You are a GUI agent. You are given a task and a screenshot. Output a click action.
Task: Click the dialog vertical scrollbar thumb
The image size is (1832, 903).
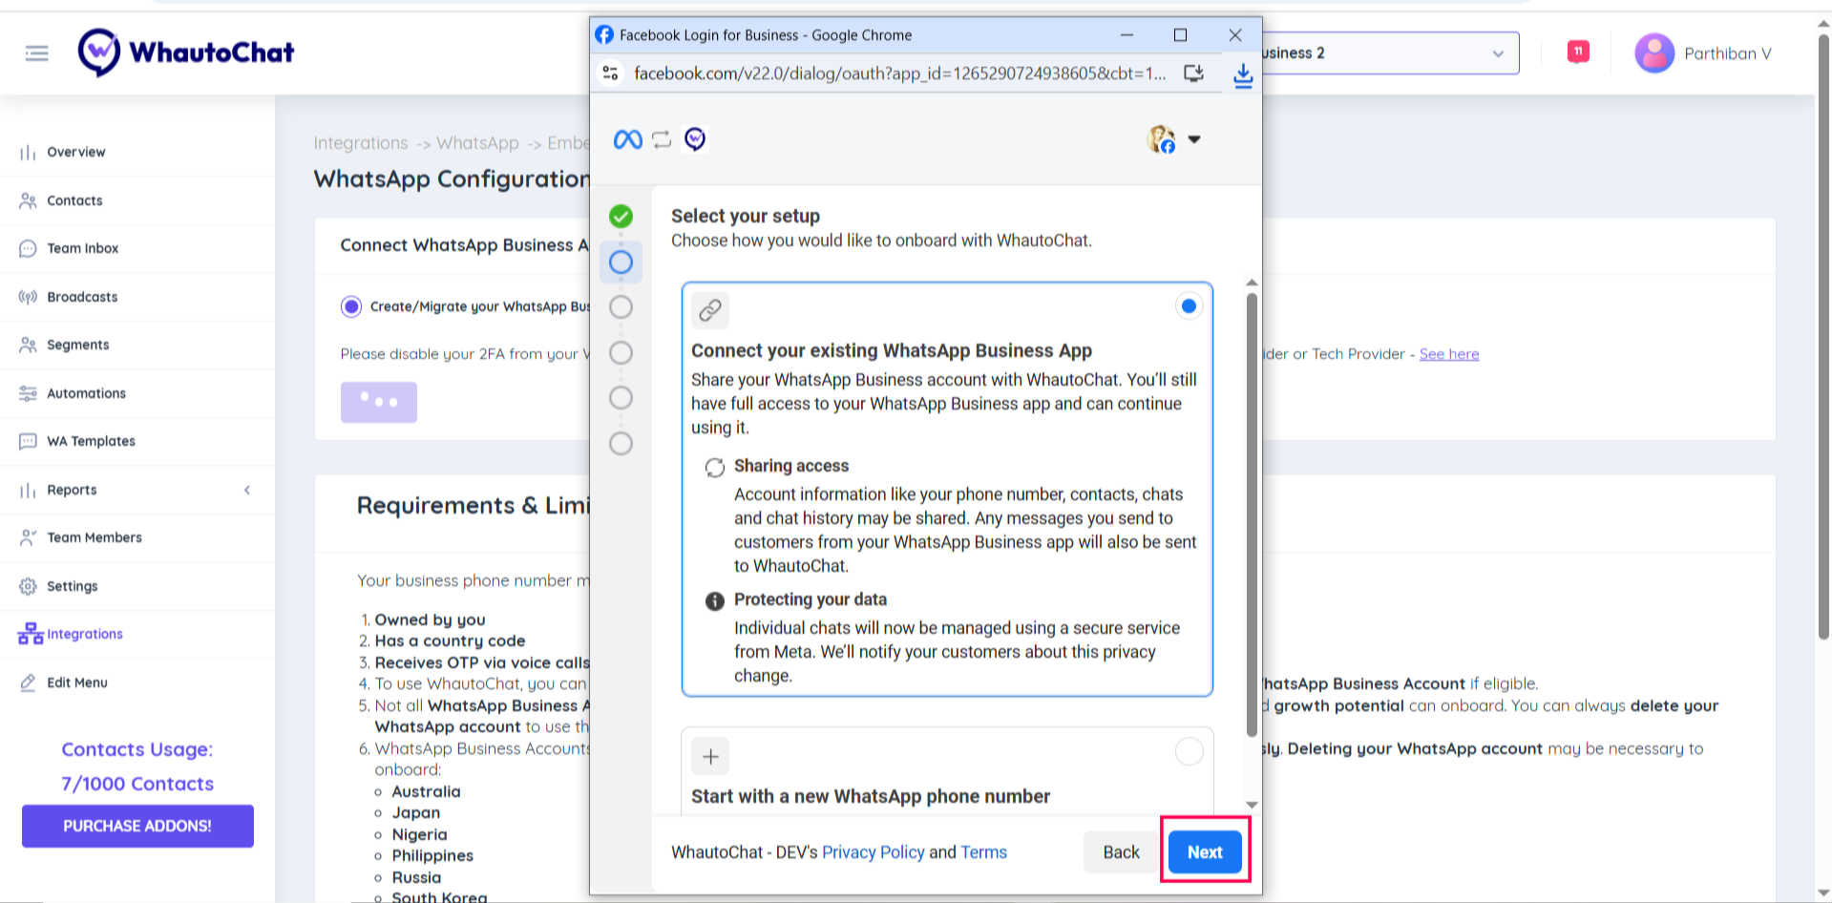tap(1252, 515)
